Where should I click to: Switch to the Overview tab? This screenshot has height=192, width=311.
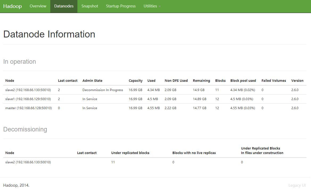(x=38, y=6)
